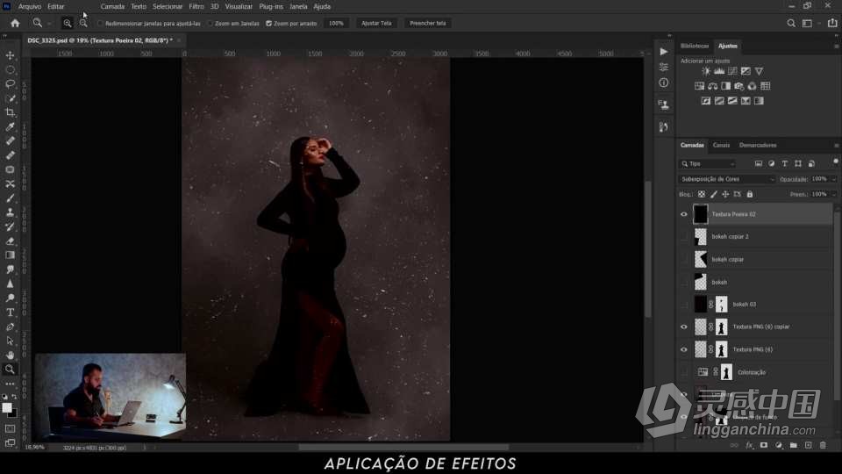
Task: Open the Layers panel options menu
Action: coord(836,146)
